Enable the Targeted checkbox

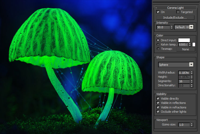click(x=178, y=12)
